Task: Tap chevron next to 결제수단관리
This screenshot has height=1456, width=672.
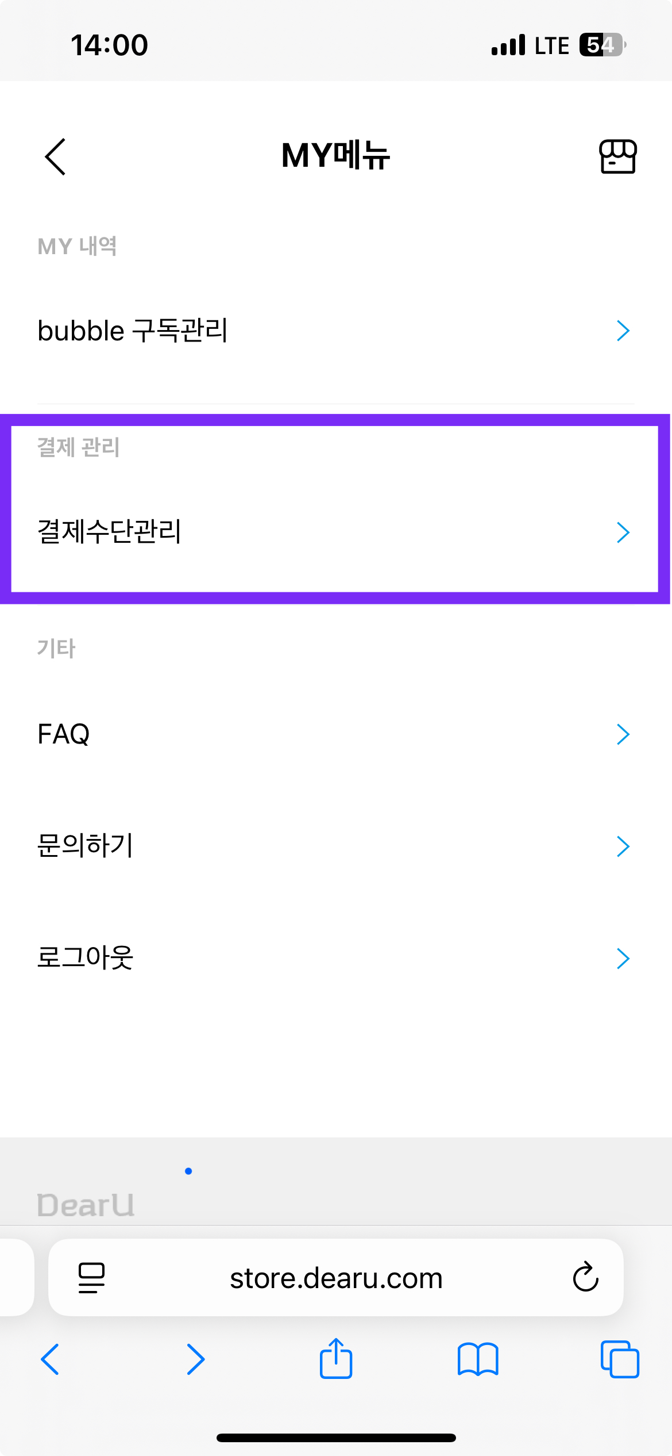Action: tap(623, 532)
